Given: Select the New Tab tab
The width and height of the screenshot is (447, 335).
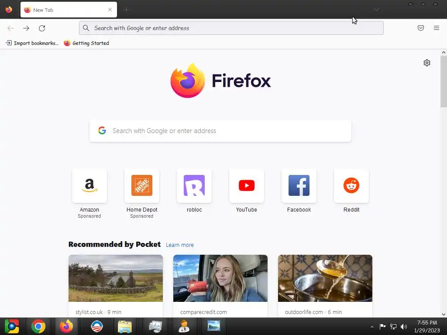Looking at the screenshot, I should tap(69, 10).
